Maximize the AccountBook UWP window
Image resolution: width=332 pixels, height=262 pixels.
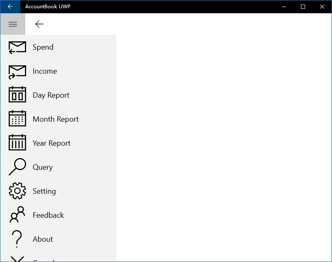[303, 7]
